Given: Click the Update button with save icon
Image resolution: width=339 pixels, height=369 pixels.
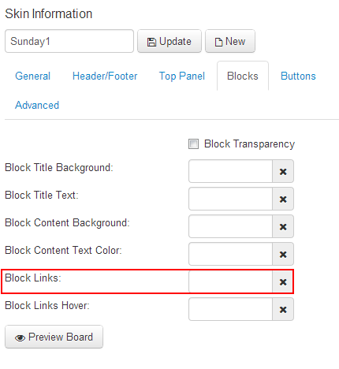Looking at the screenshot, I should (169, 41).
